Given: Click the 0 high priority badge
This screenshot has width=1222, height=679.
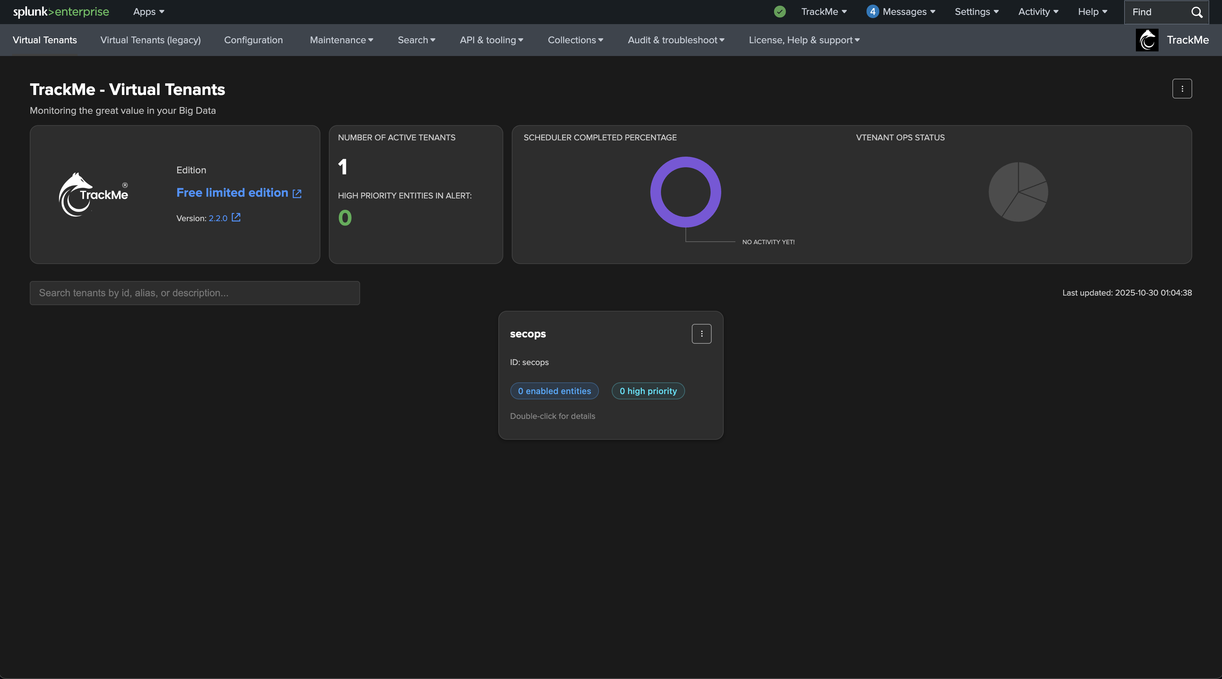Looking at the screenshot, I should pos(648,391).
